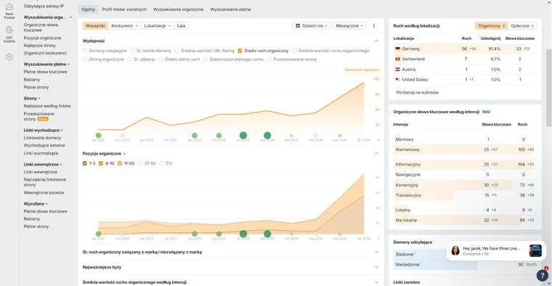Enable the Domeny odsyłające checkbox

tap(84, 51)
